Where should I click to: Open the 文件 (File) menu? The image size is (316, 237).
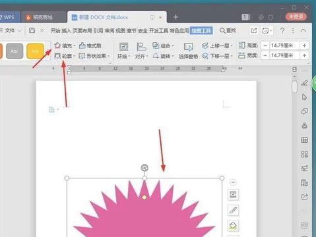coord(10,30)
